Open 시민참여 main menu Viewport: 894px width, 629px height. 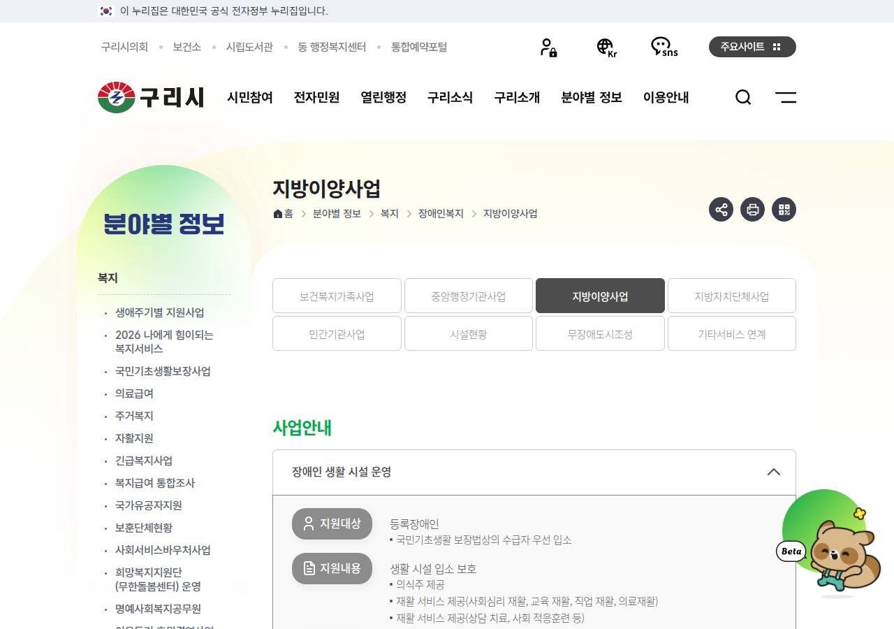(x=250, y=97)
